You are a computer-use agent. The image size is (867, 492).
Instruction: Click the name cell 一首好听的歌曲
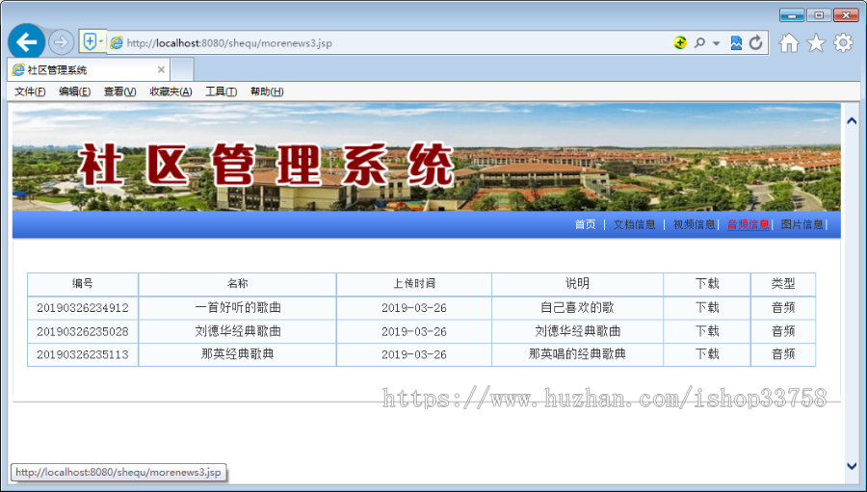coord(237,308)
